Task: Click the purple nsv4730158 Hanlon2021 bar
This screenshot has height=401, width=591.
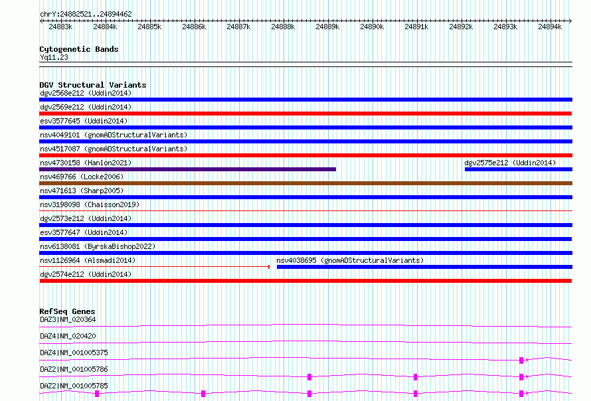Action: click(188, 169)
